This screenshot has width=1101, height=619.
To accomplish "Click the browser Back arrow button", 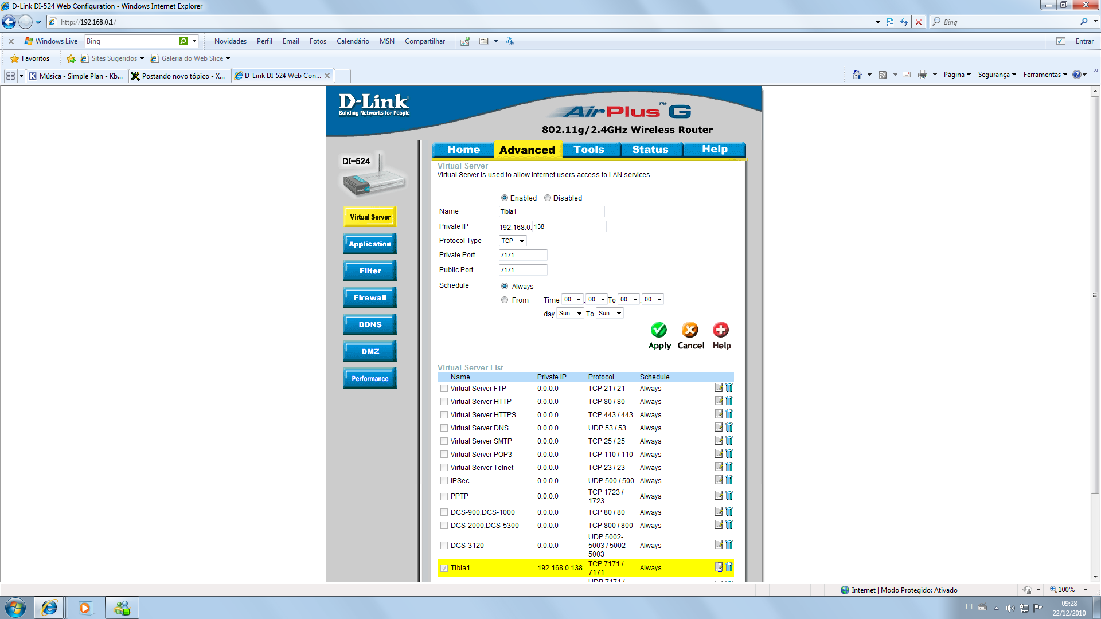I will point(9,22).
